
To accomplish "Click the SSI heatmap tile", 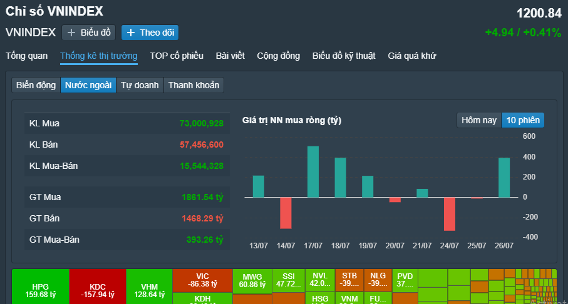I will pos(288,280).
